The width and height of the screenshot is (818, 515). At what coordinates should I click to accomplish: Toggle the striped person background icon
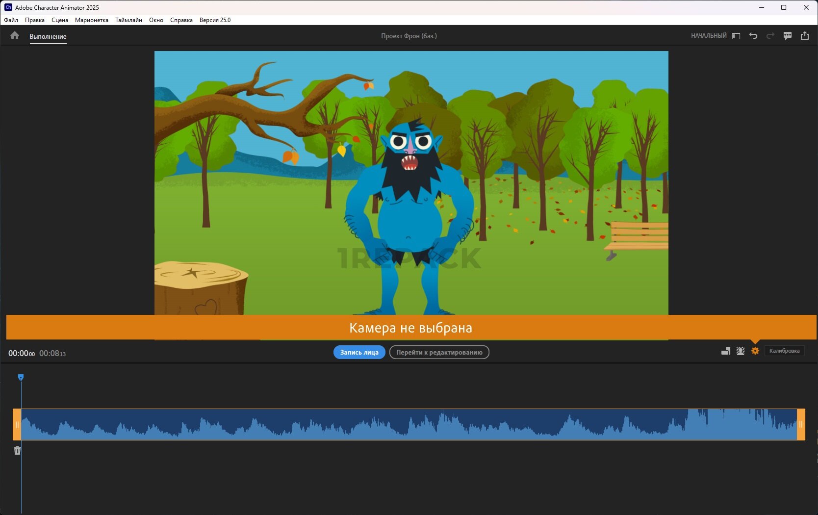point(741,351)
